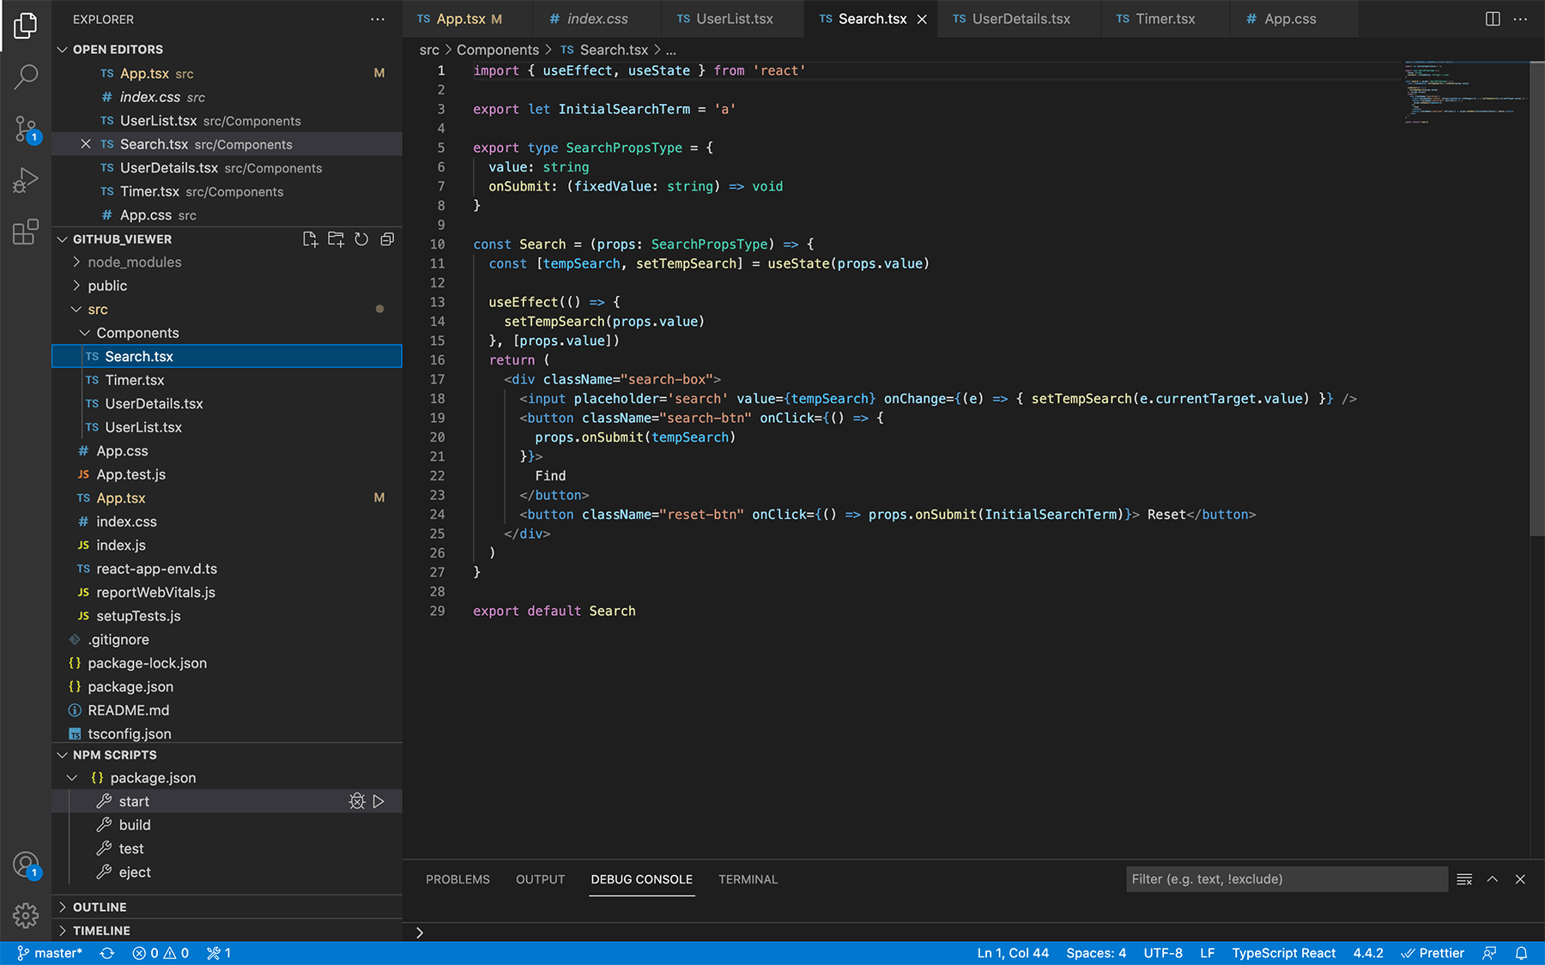Open the Output panel tab
The width and height of the screenshot is (1545, 965).
(x=540, y=879)
